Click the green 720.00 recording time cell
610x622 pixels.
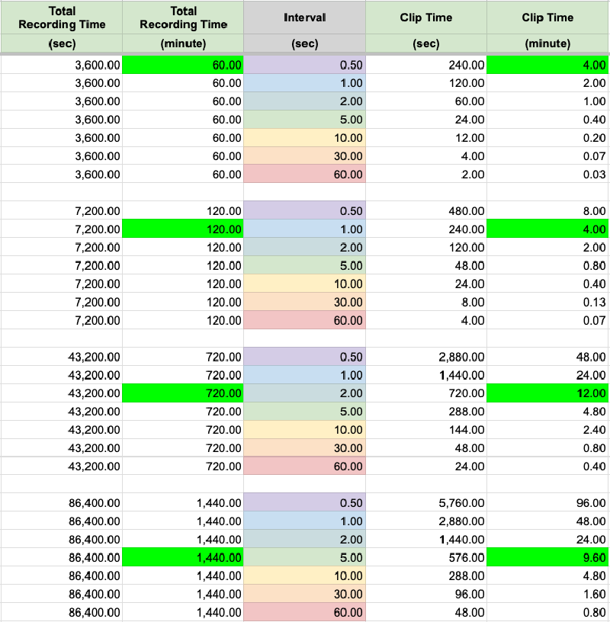182,393
